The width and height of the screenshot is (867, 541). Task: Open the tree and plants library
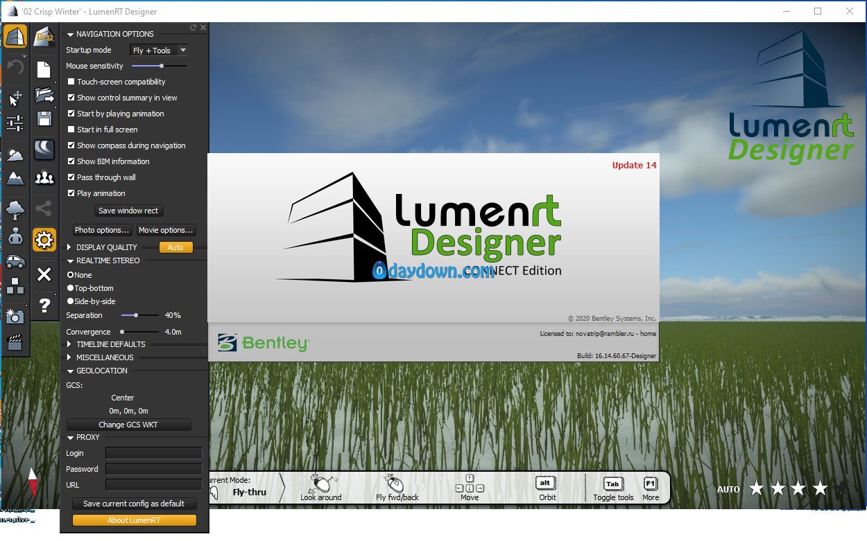[15, 209]
